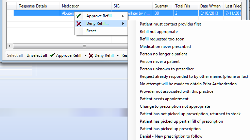Viewport: 250px width, 140px height.
Task: Click Select all in the toolbar
Action: [x=15, y=55]
